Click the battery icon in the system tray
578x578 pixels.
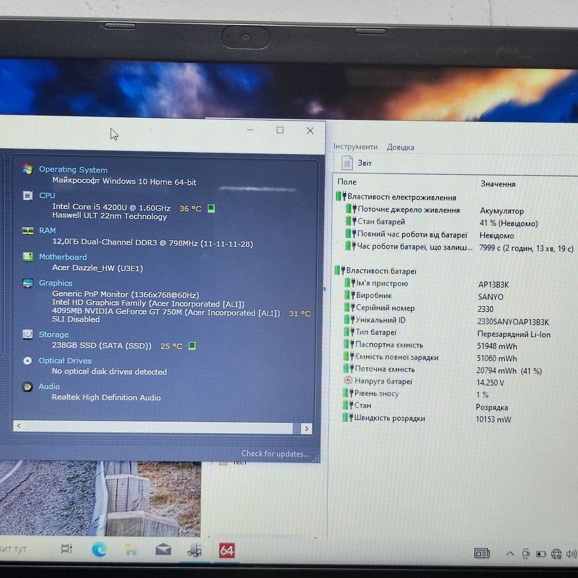541,554
